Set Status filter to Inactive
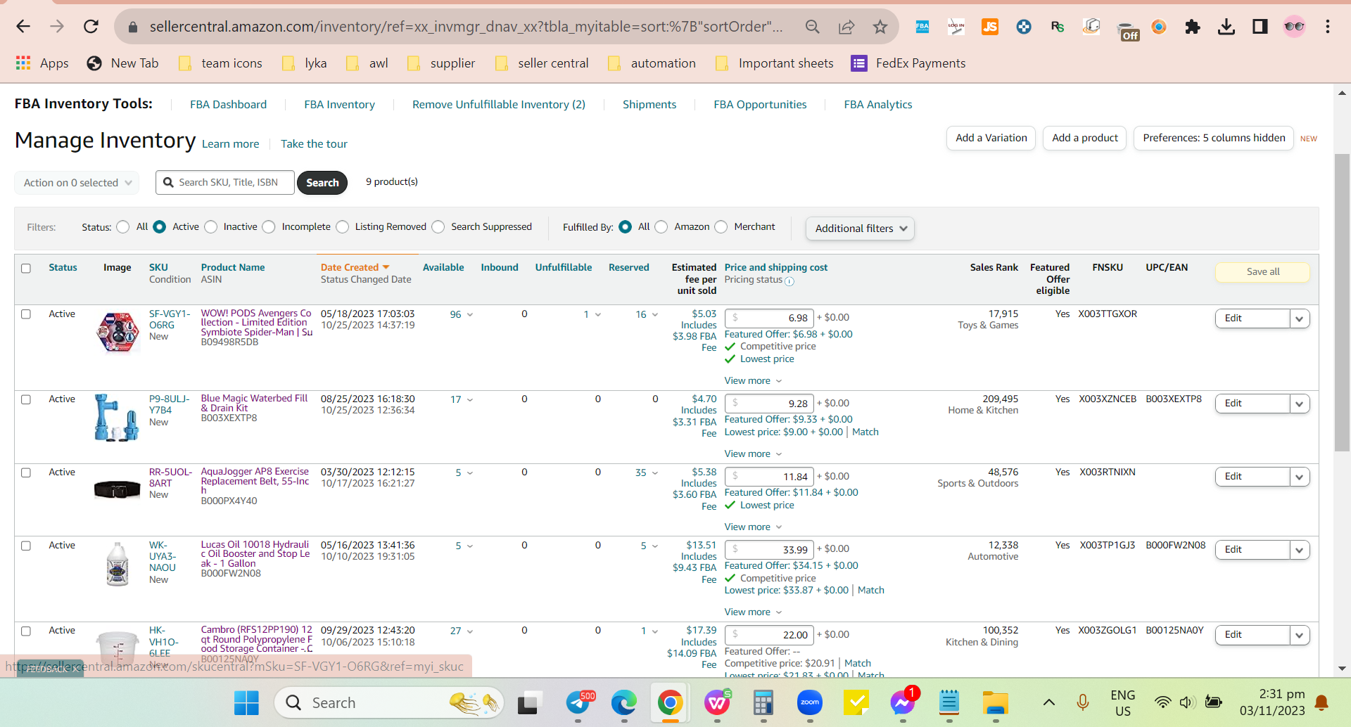 tap(211, 226)
